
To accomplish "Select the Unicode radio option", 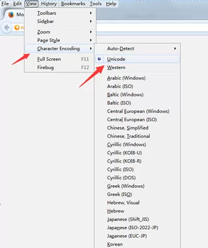I will click(137, 59).
